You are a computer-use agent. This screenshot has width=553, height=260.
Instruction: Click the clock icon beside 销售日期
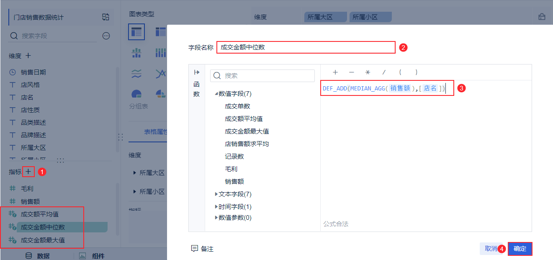pyautogui.click(x=13, y=72)
